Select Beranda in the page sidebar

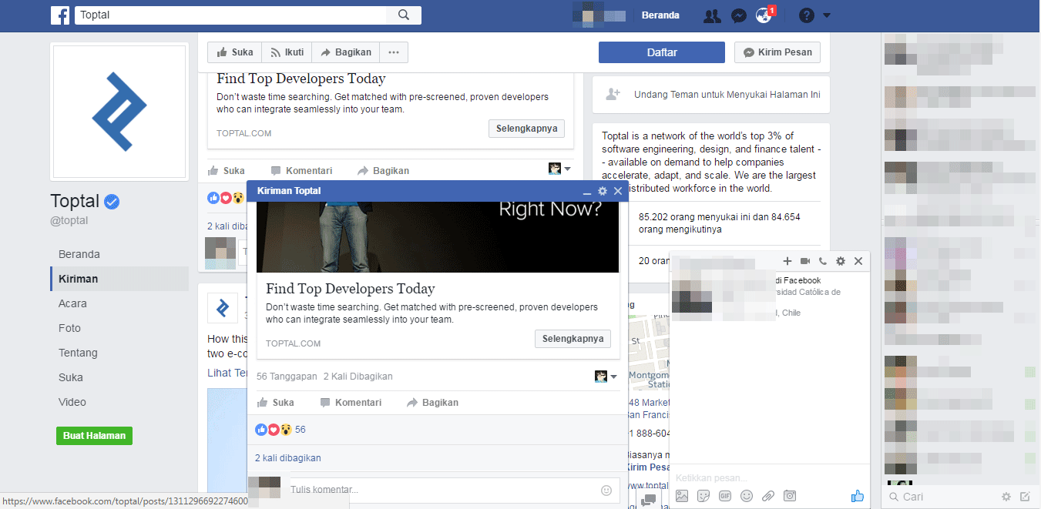click(79, 254)
